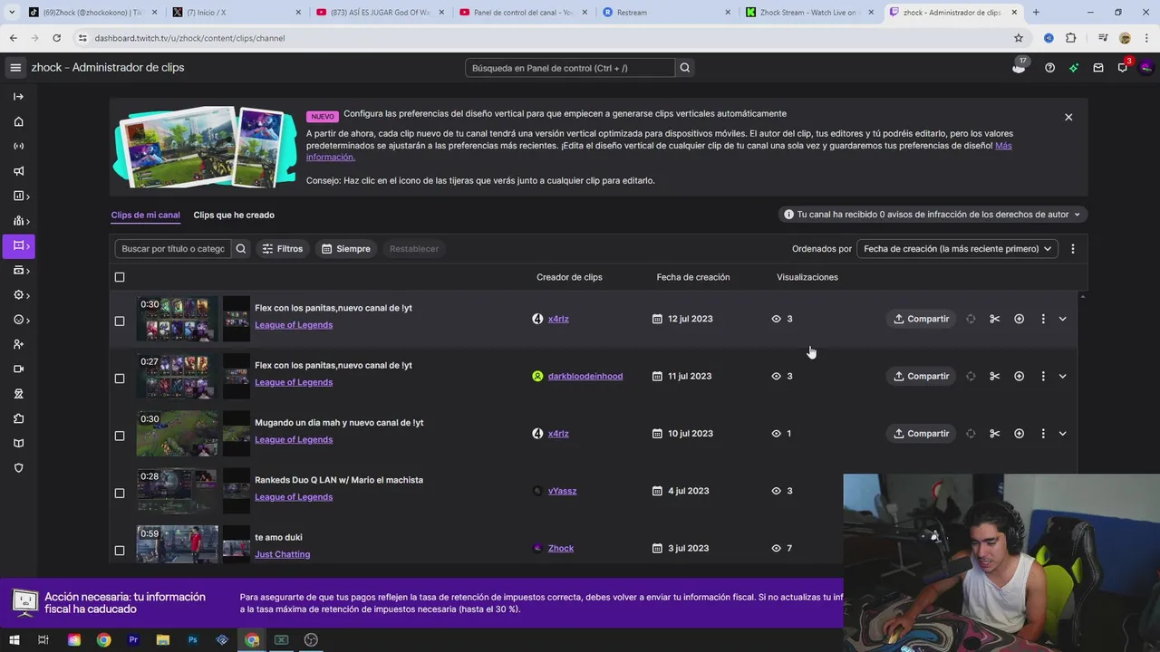
Task: Click the Búsqueda en Panel de control field
Action: (x=570, y=68)
